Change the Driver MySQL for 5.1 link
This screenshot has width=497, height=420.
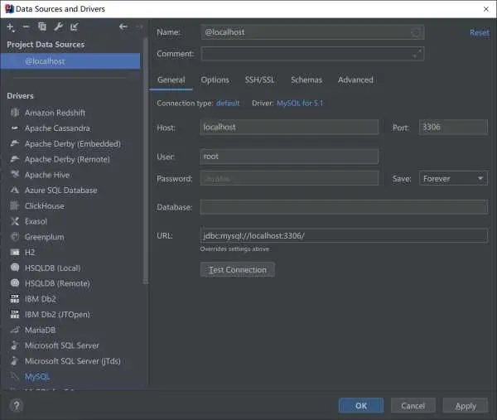(x=300, y=103)
